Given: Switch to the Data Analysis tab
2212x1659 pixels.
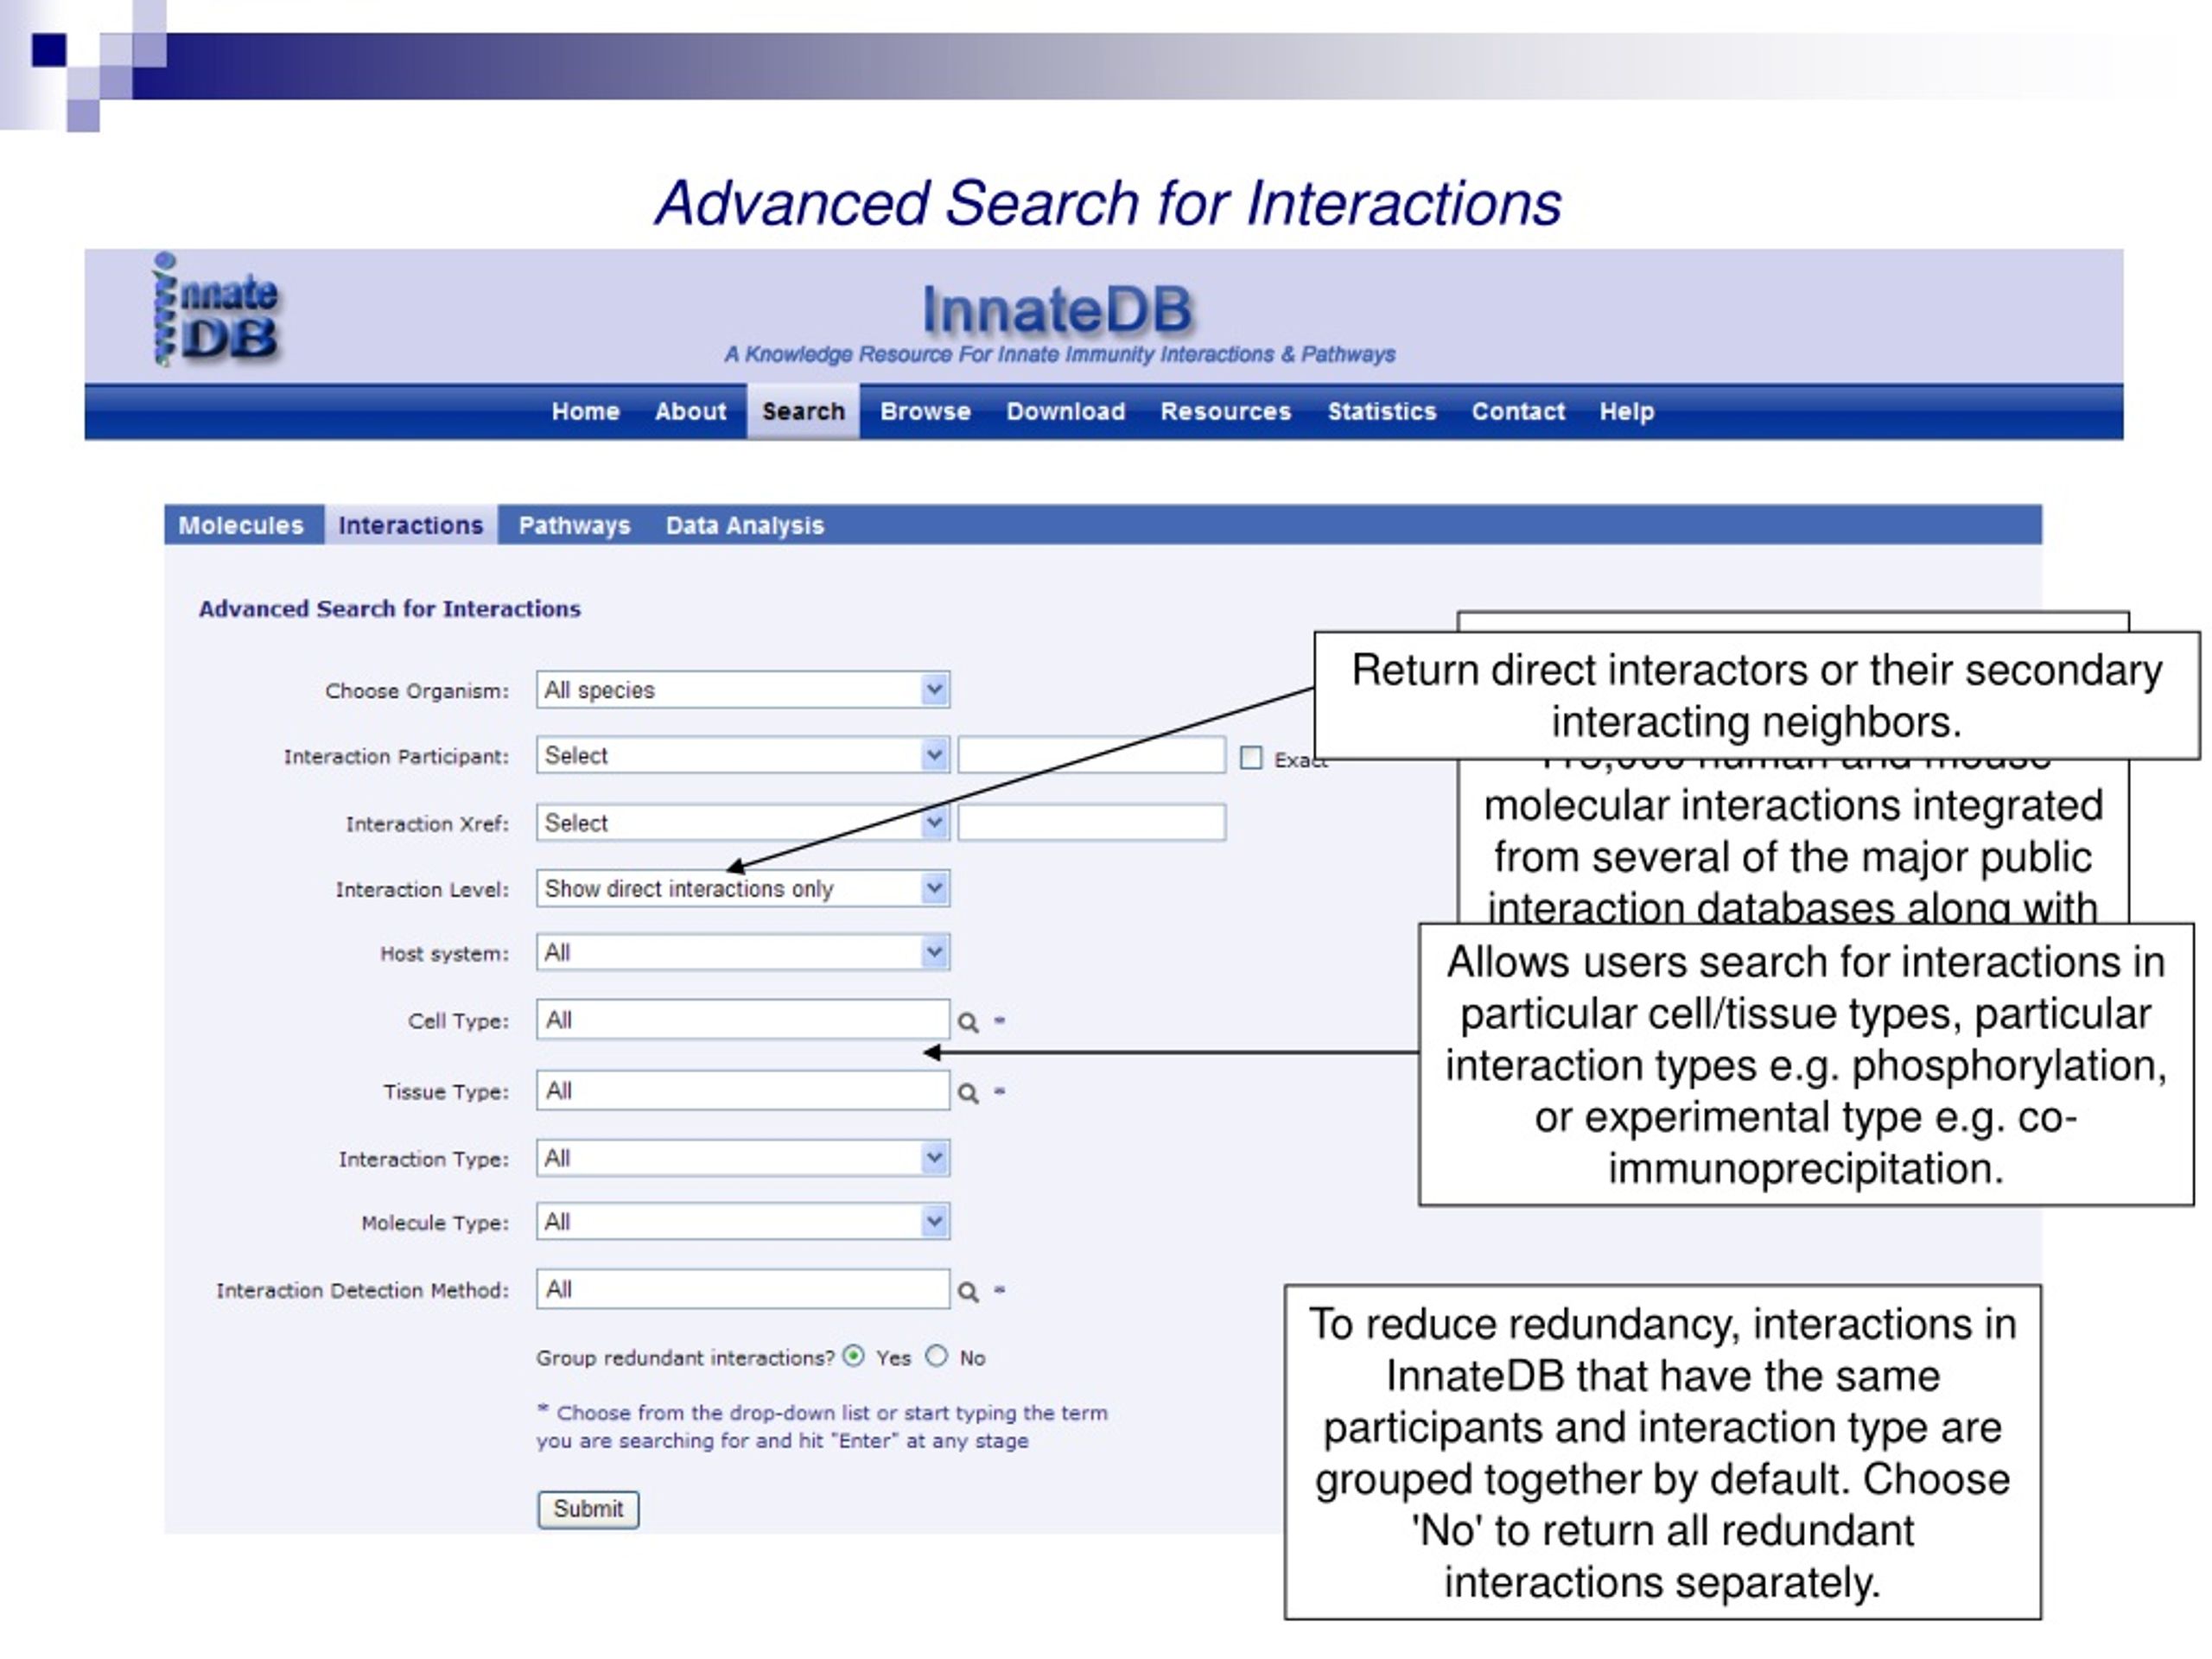Looking at the screenshot, I should (745, 525).
